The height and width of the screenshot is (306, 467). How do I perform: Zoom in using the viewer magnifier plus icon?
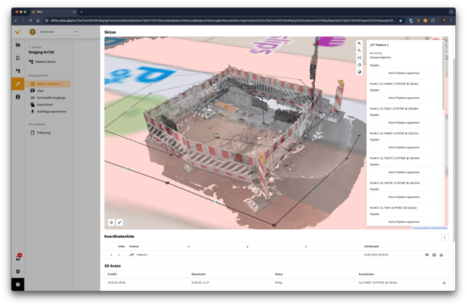359,44
